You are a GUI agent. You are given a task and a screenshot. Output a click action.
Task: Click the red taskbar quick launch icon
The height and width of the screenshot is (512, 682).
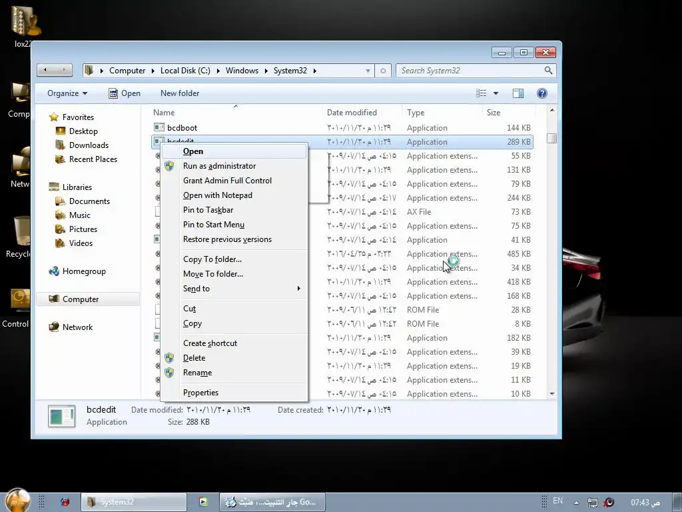click(65, 502)
